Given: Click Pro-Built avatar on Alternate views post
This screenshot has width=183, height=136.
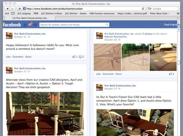Looking at the screenshot, I should (9, 70).
